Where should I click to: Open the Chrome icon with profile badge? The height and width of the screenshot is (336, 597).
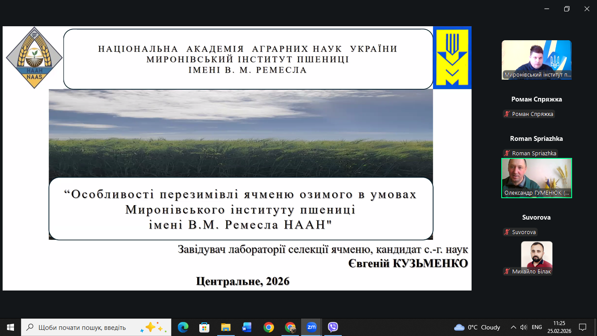click(x=290, y=327)
